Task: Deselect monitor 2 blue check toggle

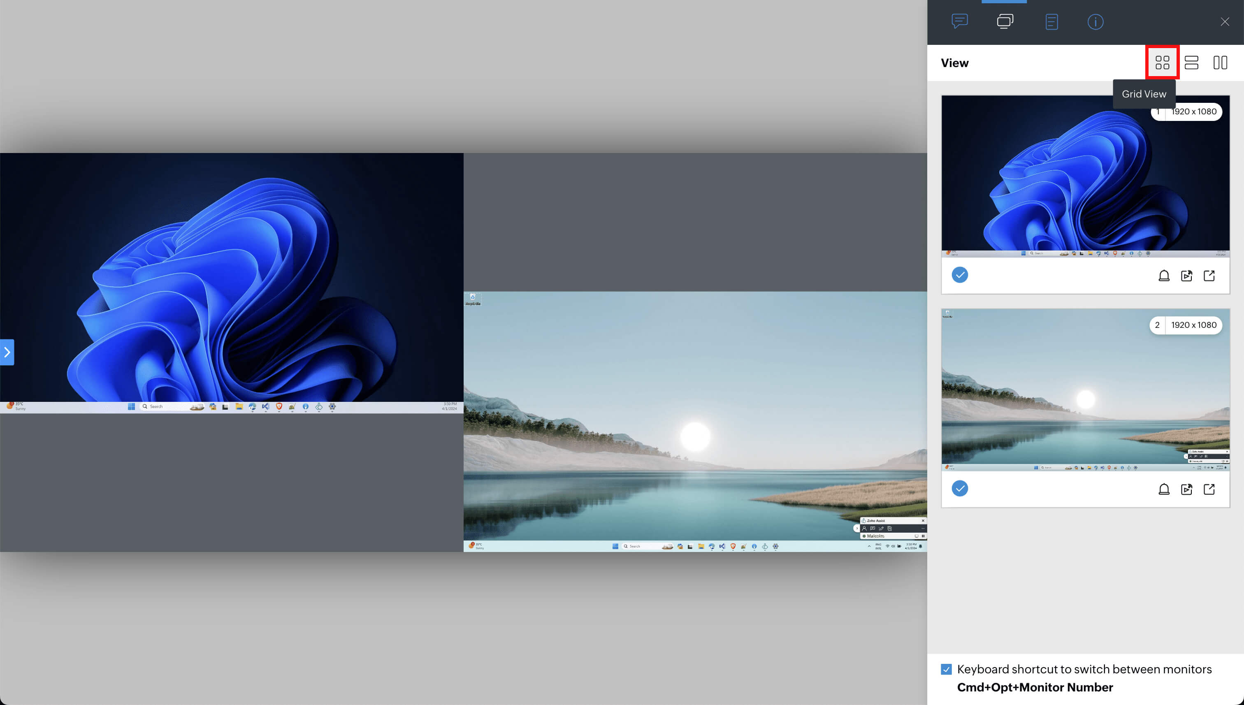Action: [x=960, y=489]
